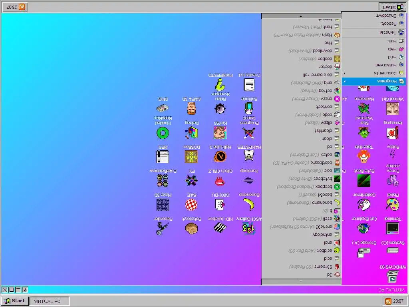Launch flash (Adobe Pizza Player) entry
The height and width of the screenshot is (307, 409).
pos(302,35)
